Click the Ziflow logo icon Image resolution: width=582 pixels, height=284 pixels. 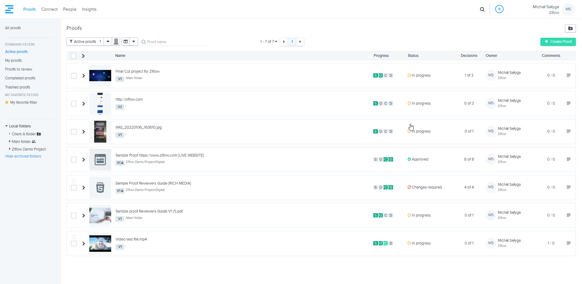point(9,9)
